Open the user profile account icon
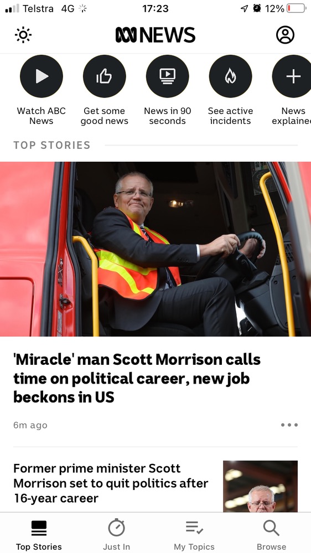The width and height of the screenshot is (311, 553). pos(285,34)
